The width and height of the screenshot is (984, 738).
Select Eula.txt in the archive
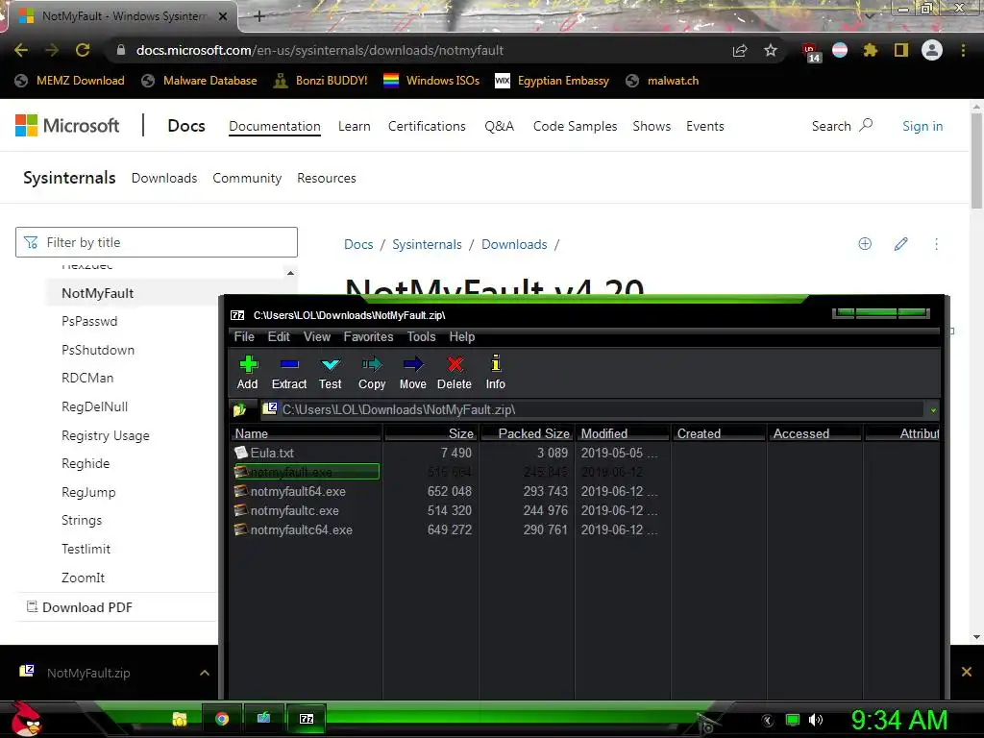coord(272,453)
